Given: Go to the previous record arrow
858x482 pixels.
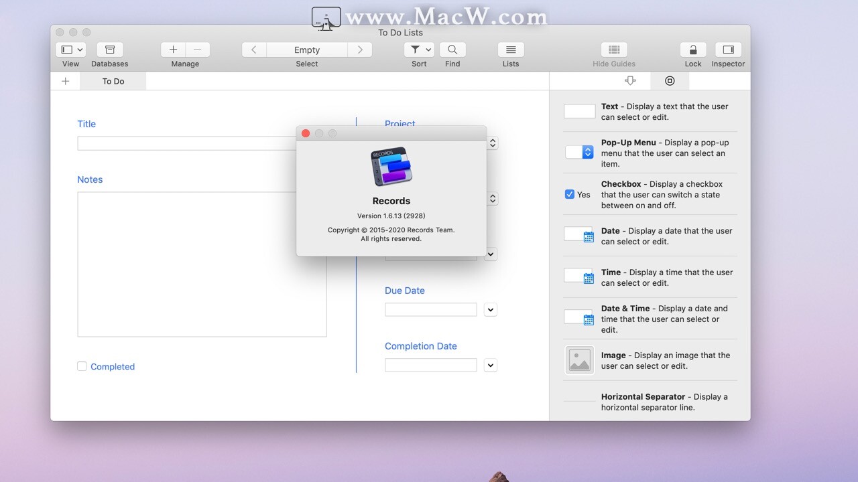Looking at the screenshot, I should point(254,50).
